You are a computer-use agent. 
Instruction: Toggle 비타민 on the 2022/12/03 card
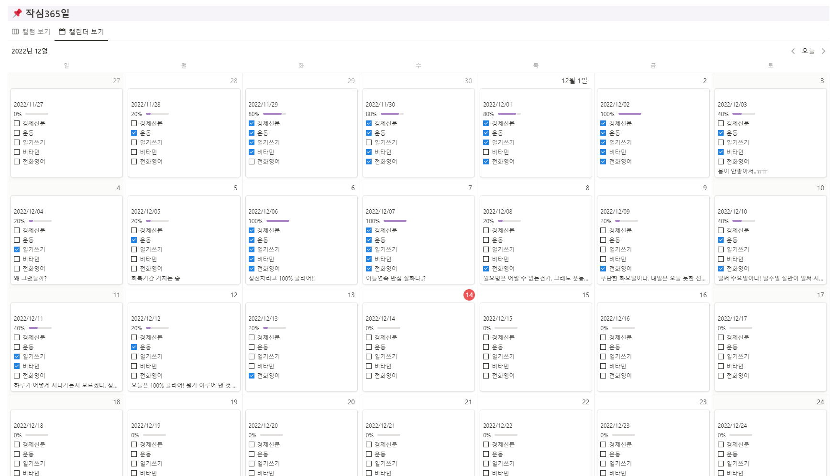point(721,152)
